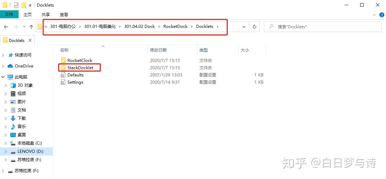This screenshot has width=386, height=179.
Task: Expand the 快速访问 tree node
Action: click(3, 55)
